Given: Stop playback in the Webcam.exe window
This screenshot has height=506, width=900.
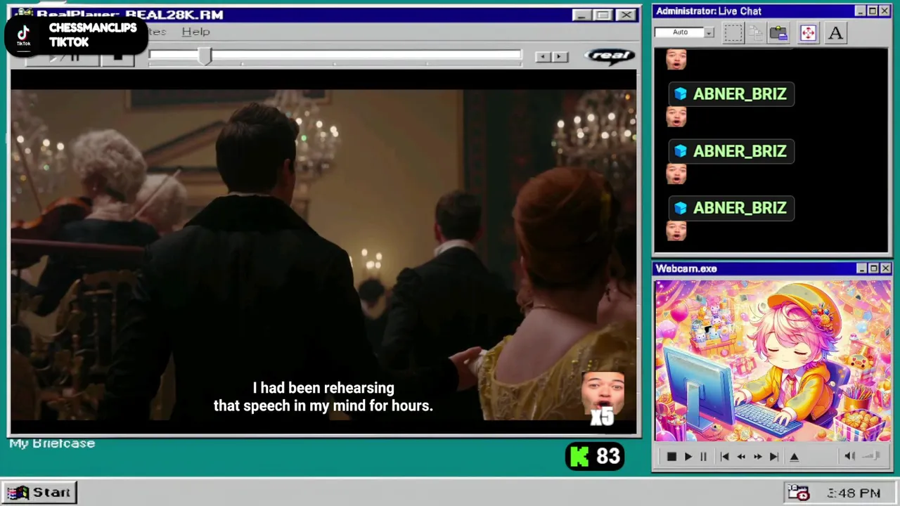Looking at the screenshot, I should point(671,457).
